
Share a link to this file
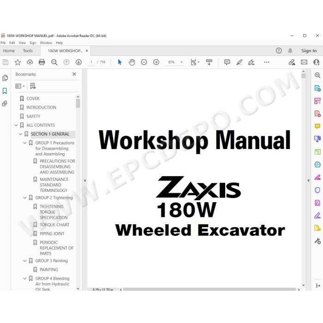292,62
